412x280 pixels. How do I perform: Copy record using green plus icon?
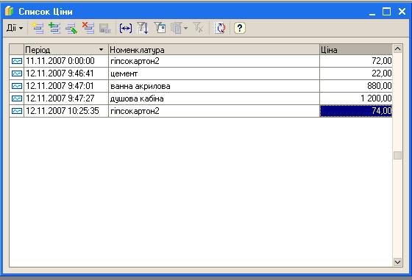pyautogui.click(x=54, y=28)
